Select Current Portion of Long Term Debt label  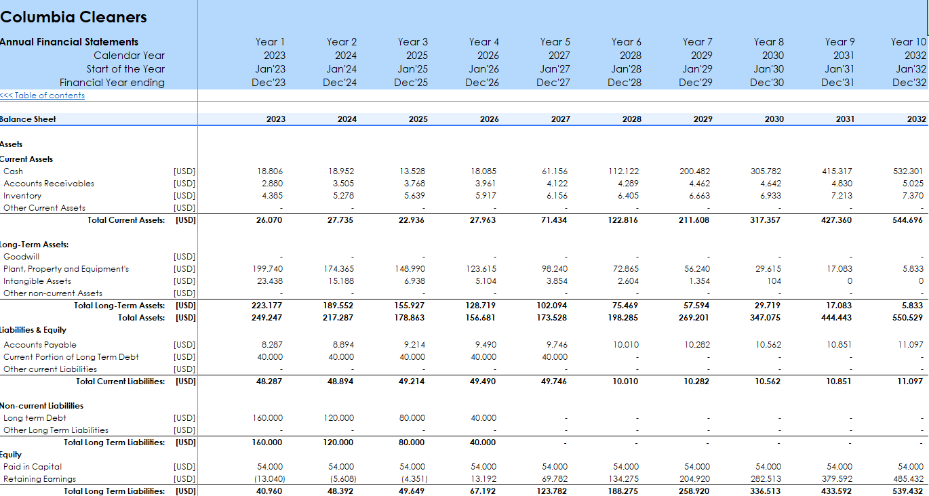pos(71,357)
